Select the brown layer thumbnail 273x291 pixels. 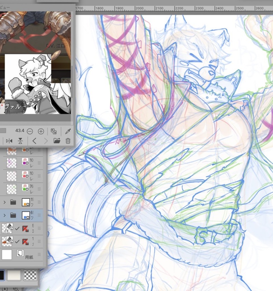coord(12,151)
